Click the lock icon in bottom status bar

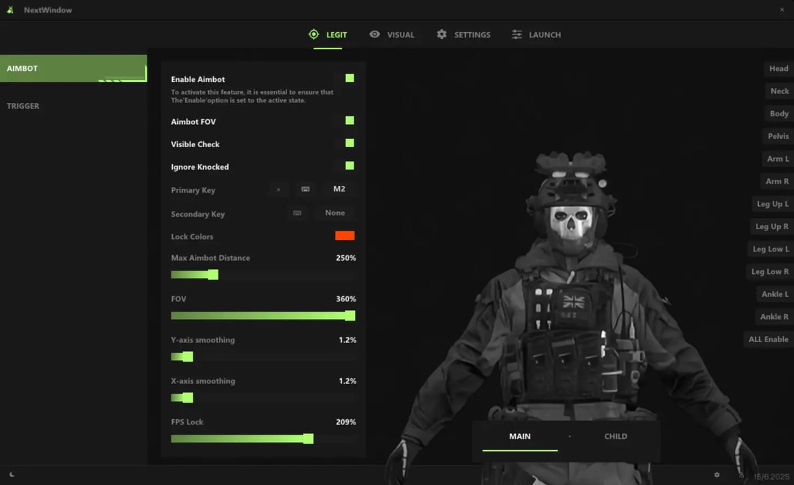coord(741,475)
